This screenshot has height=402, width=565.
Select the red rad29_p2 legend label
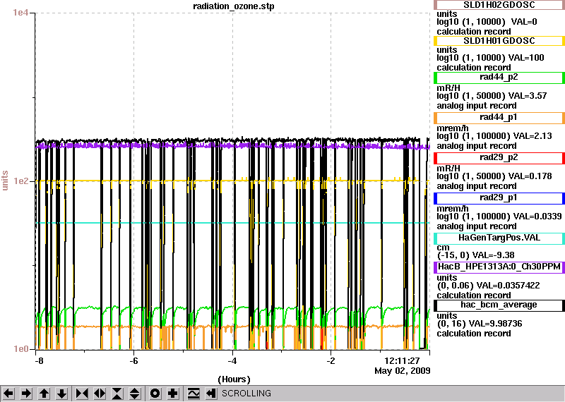(499, 158)
